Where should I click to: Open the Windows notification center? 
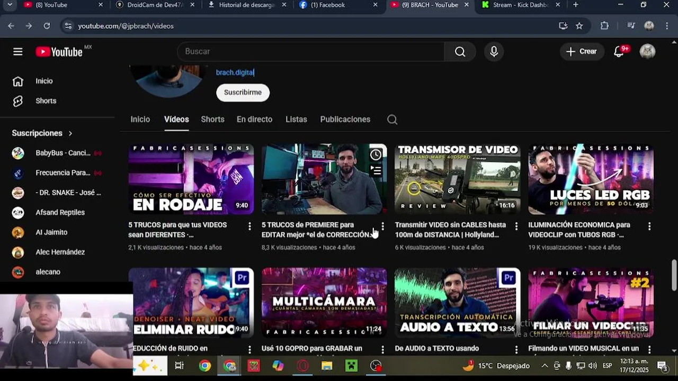662,366
